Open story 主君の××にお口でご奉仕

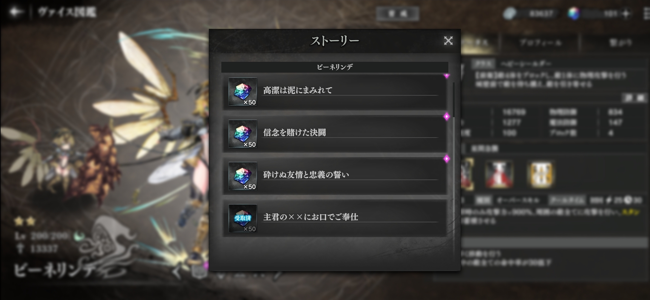coord(335,218)
